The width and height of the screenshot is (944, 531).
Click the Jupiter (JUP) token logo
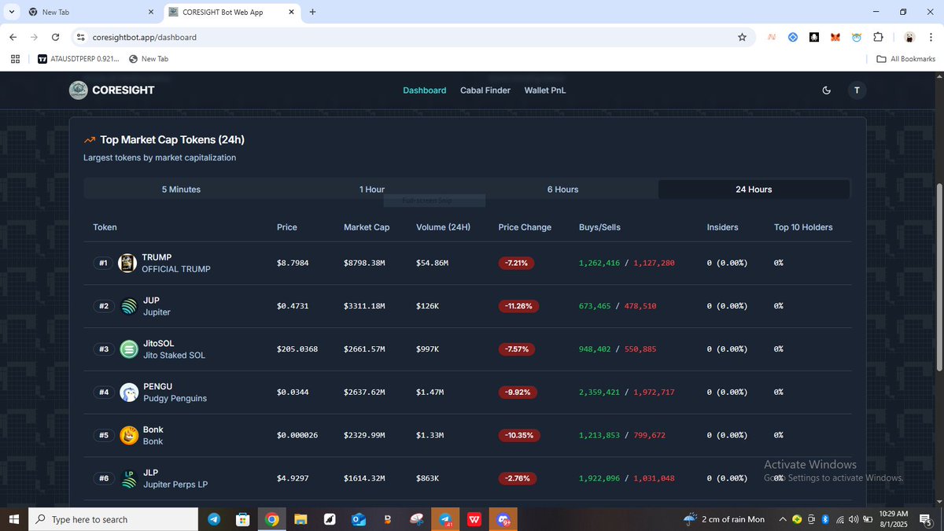(129, 306)
